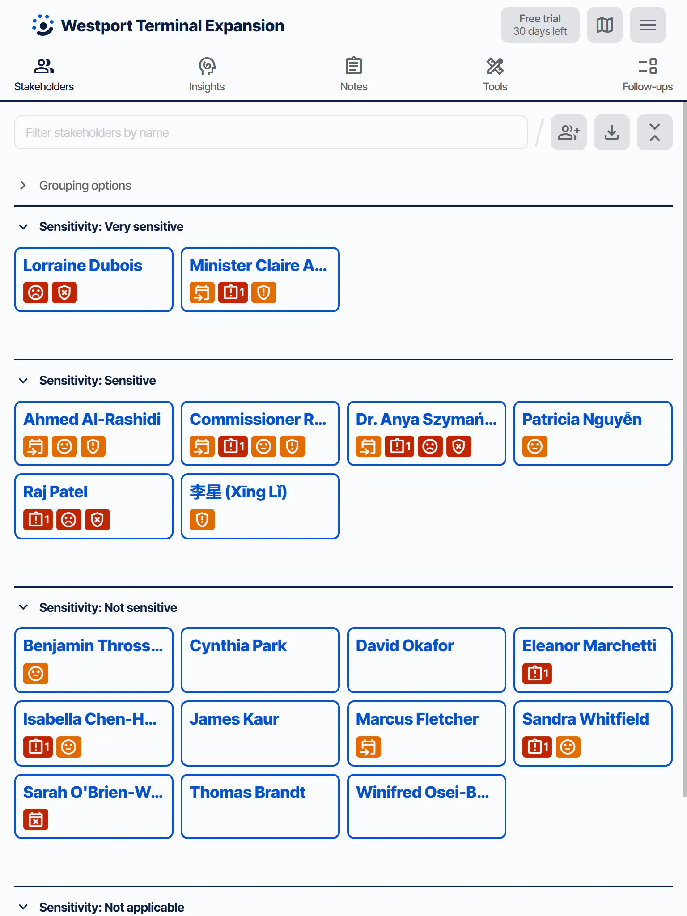Click the Westport app logo
The height and width of the screenshot is (916, 687).
43,25
